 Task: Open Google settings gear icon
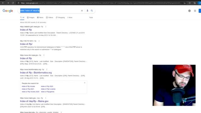click(189, 11)
